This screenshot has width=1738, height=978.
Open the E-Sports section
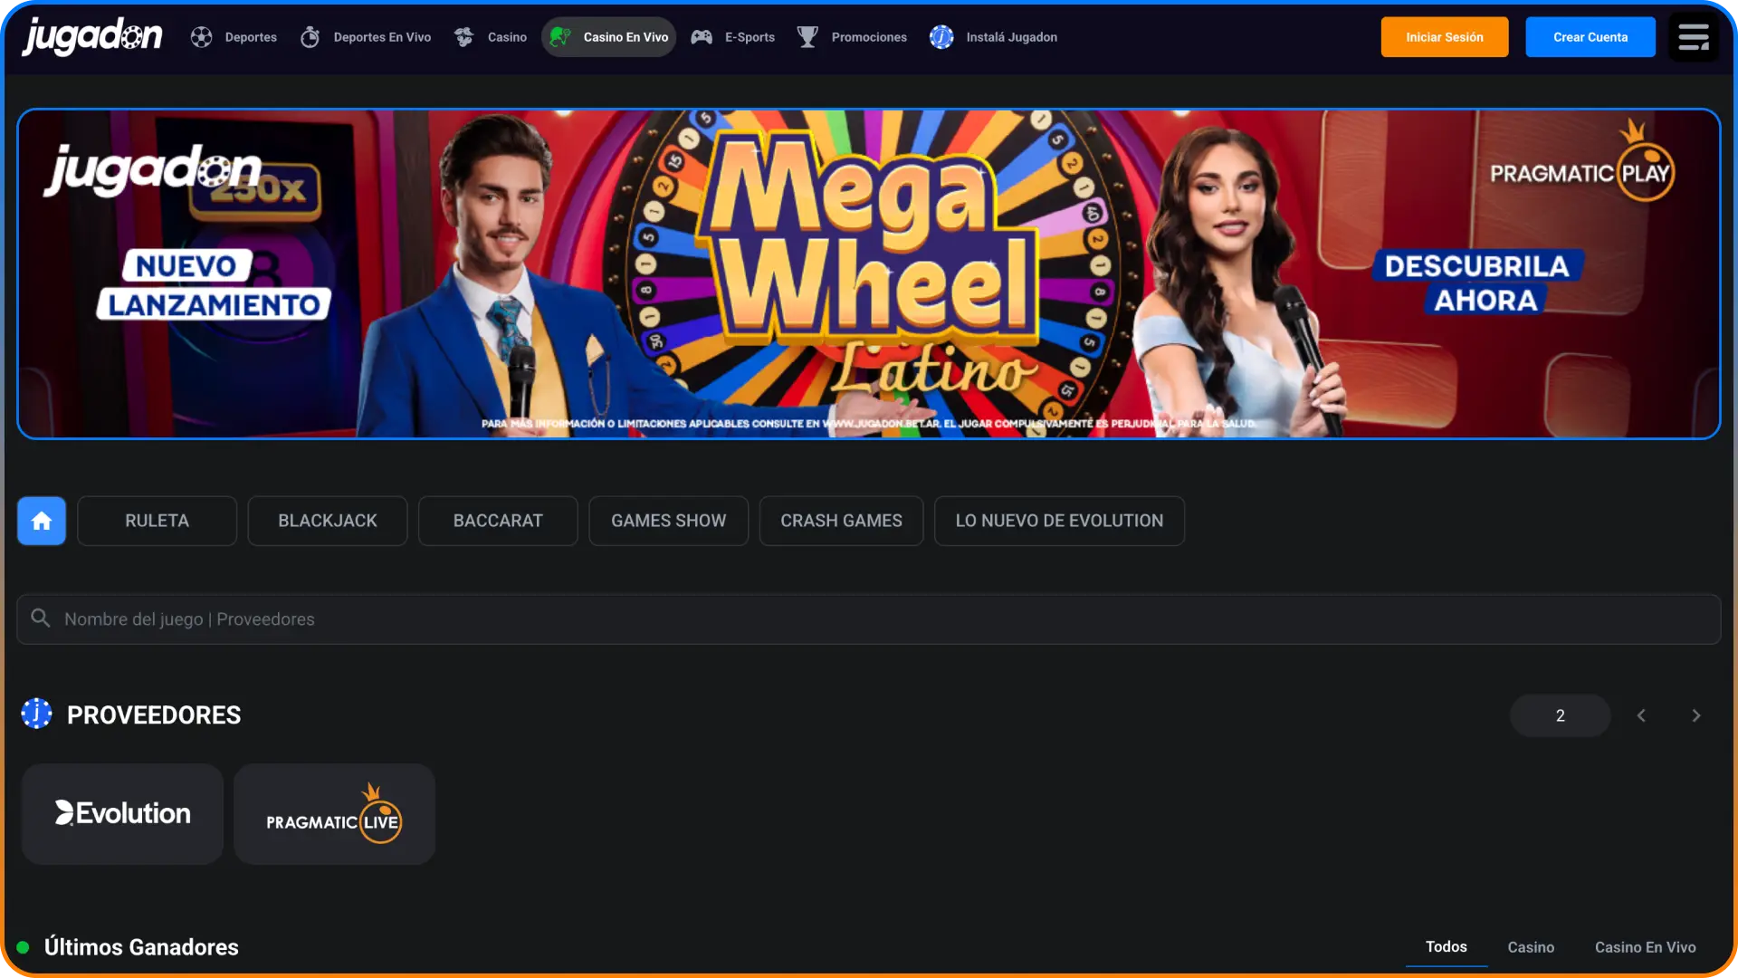[x=734, y=37]
